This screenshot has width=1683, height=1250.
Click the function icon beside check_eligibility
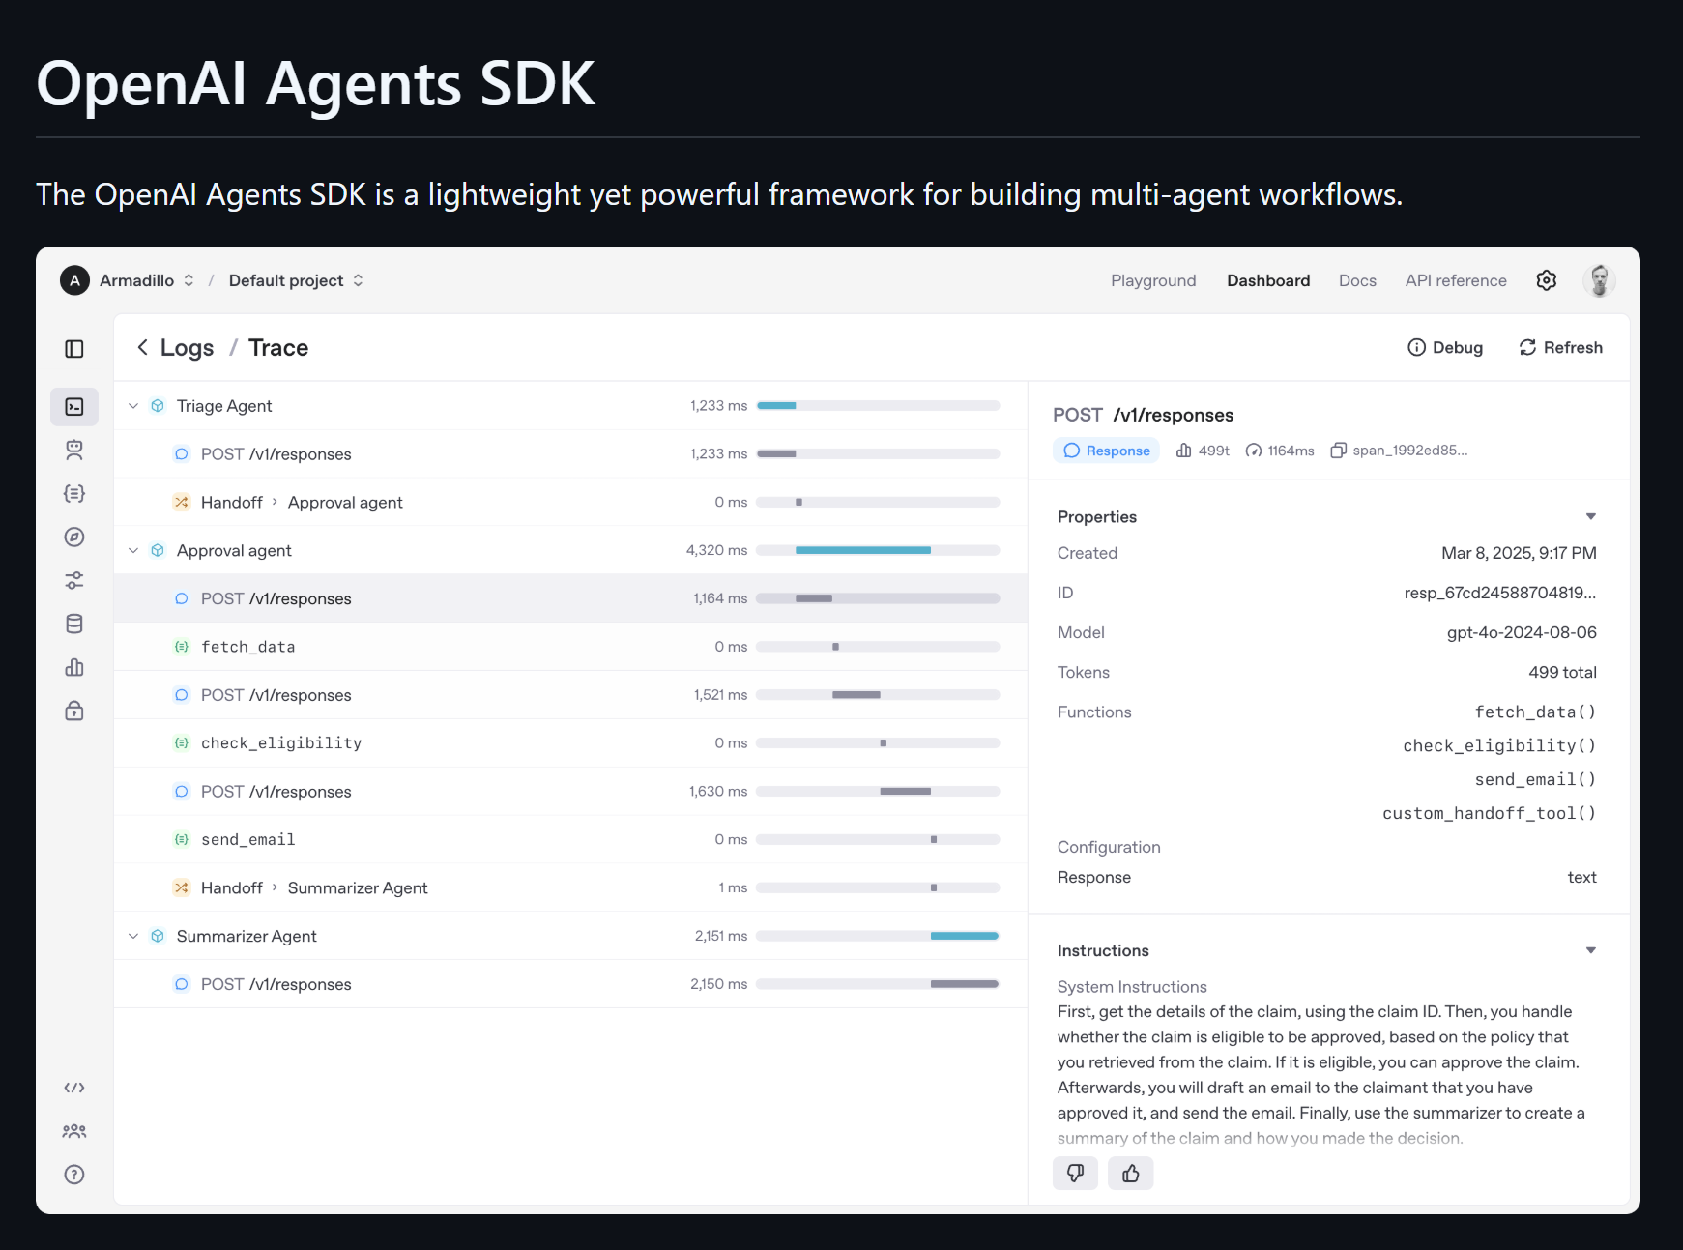coord(182,743)
